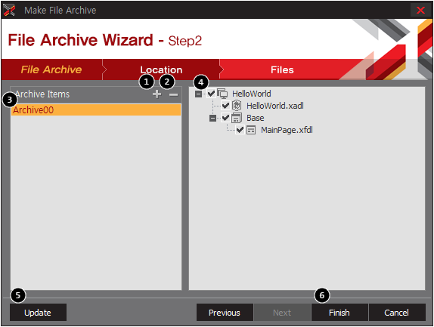434x327 pixels.
Task: Click the plus icon to add archive item
Action: click(157, 94)
